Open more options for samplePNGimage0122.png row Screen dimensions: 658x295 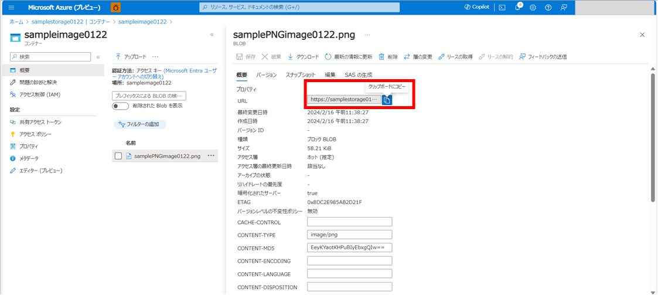pos(211,156)
